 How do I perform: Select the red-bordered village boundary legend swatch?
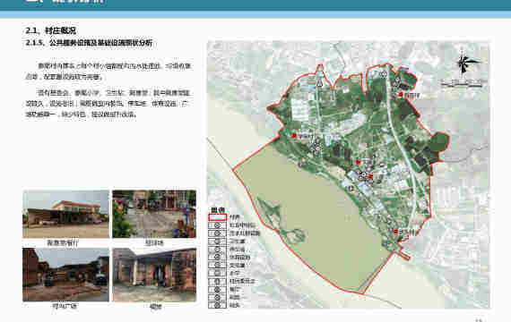pos(217,217)
